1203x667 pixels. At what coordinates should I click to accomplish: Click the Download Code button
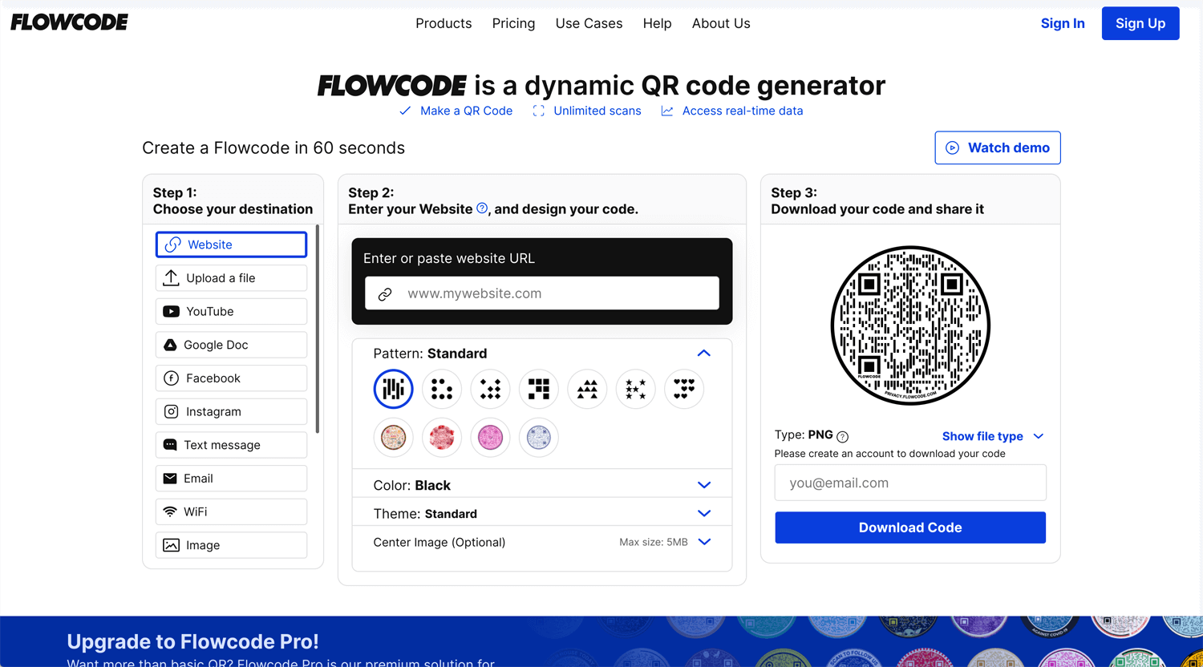(x=910, y=528)
